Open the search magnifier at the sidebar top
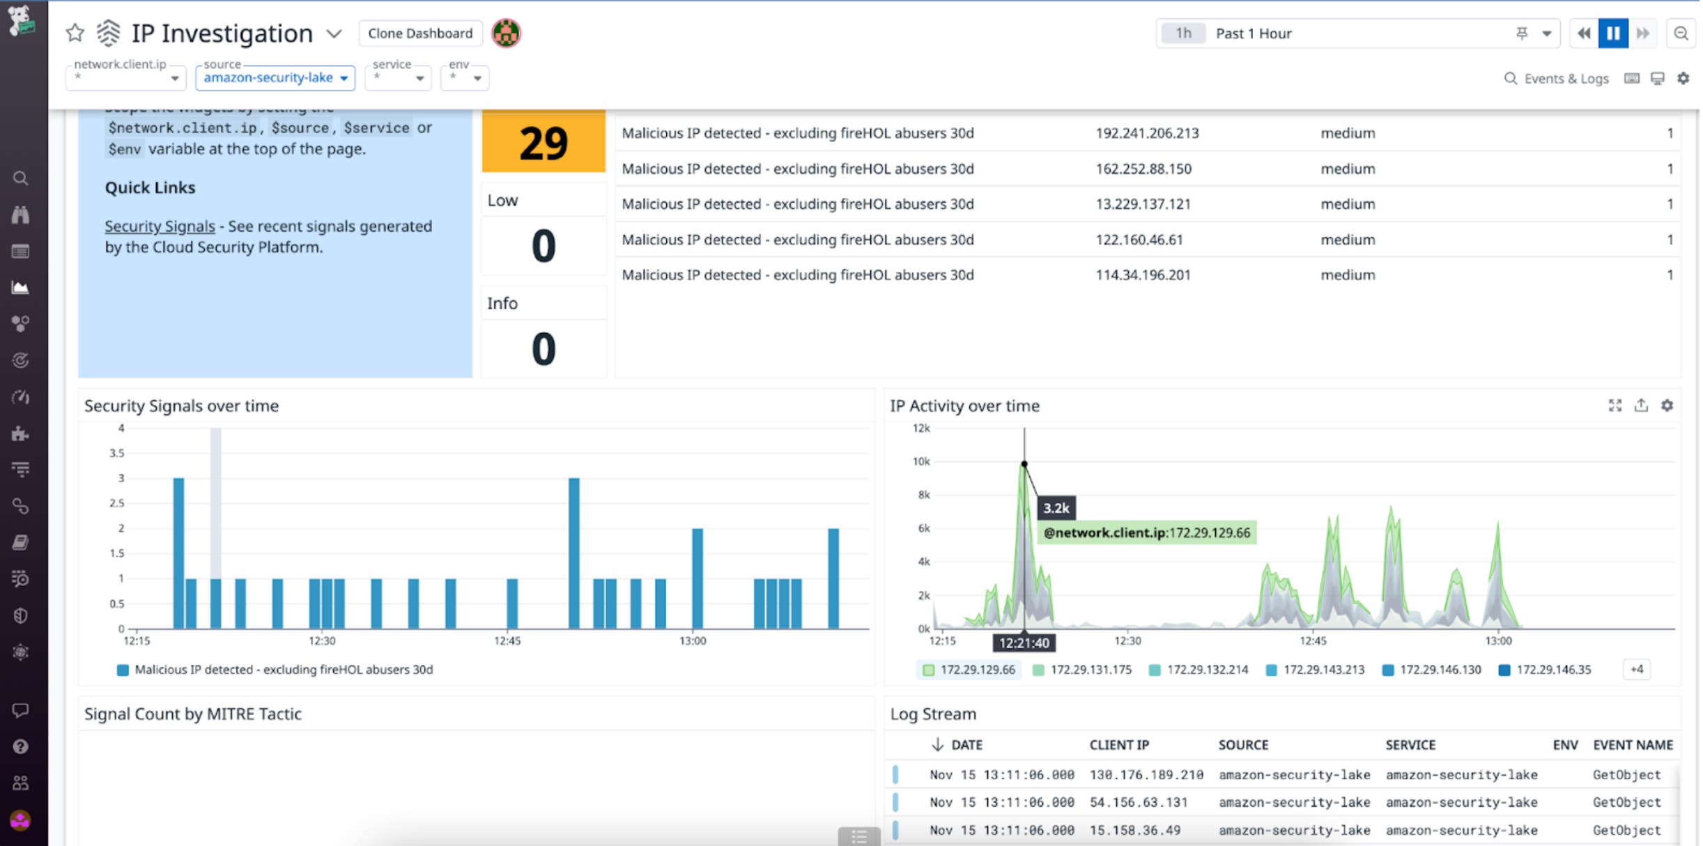 pyautogui.click(x=20, y=178)
